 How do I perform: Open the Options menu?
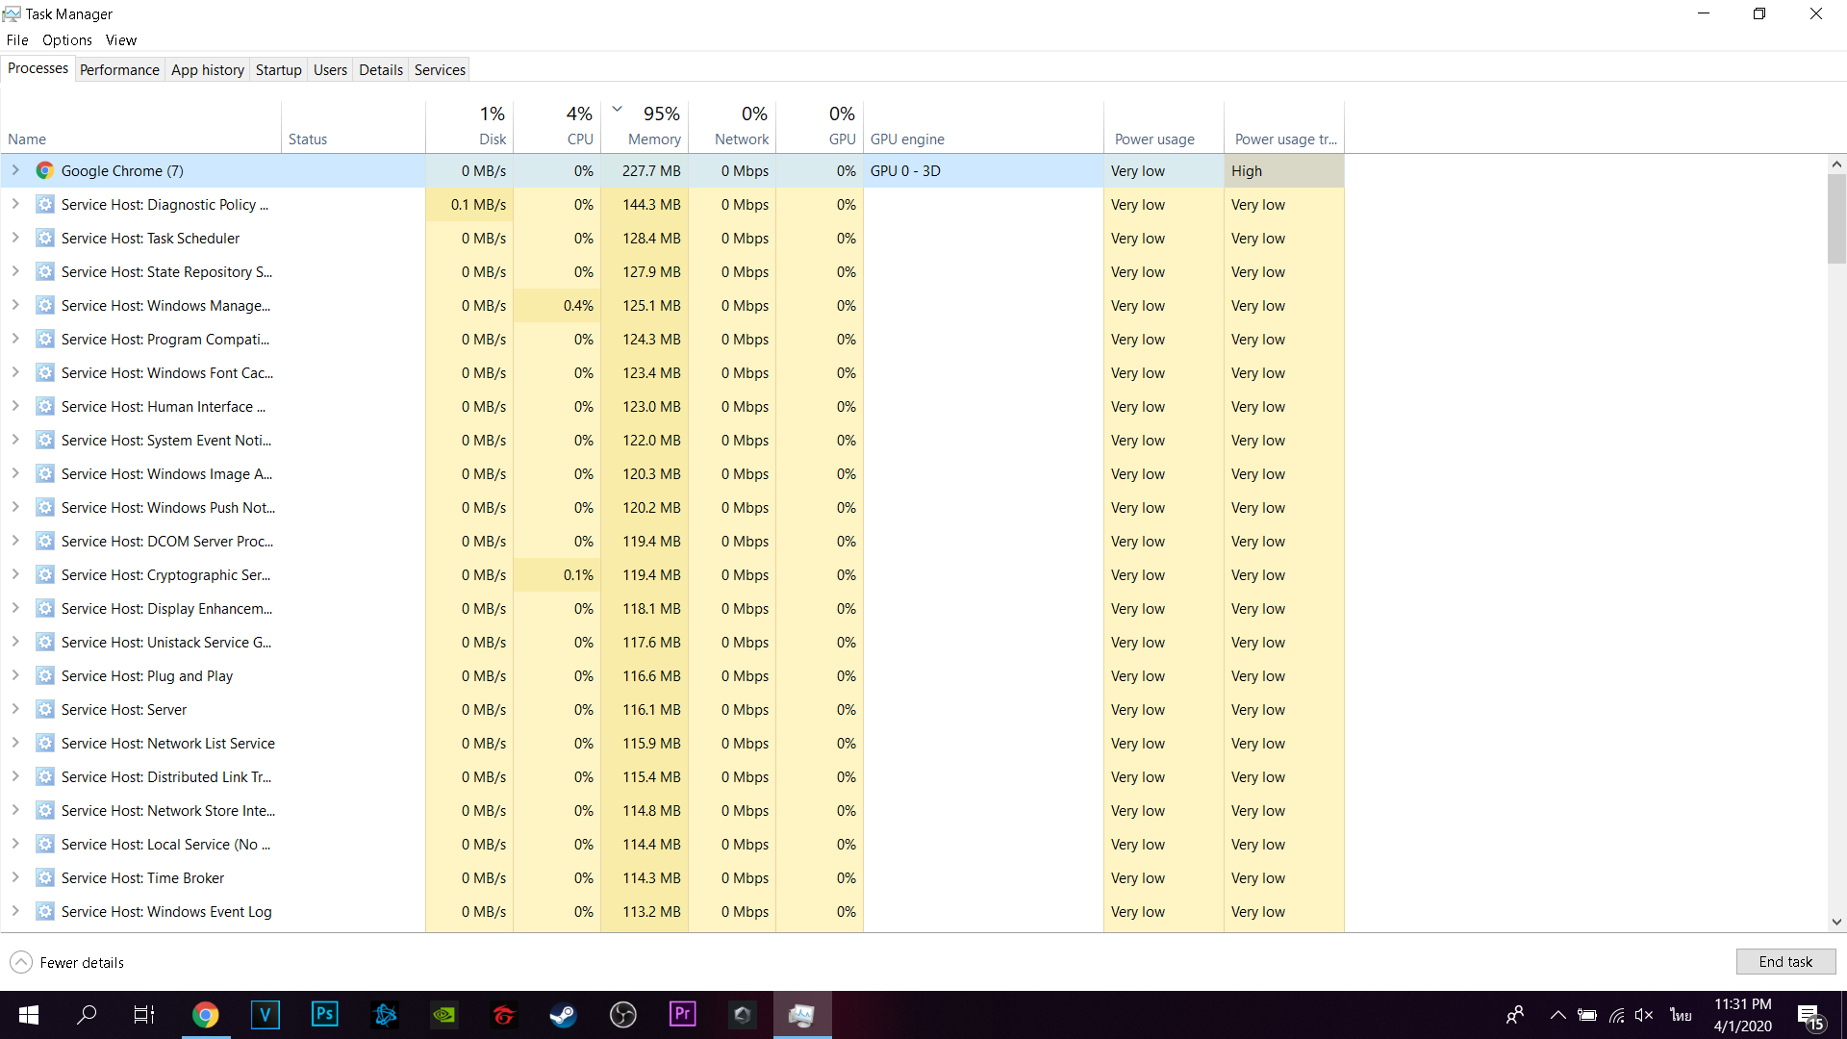[66, 39]
